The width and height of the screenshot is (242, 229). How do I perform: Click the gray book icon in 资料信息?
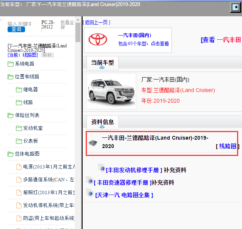(93, 143)
